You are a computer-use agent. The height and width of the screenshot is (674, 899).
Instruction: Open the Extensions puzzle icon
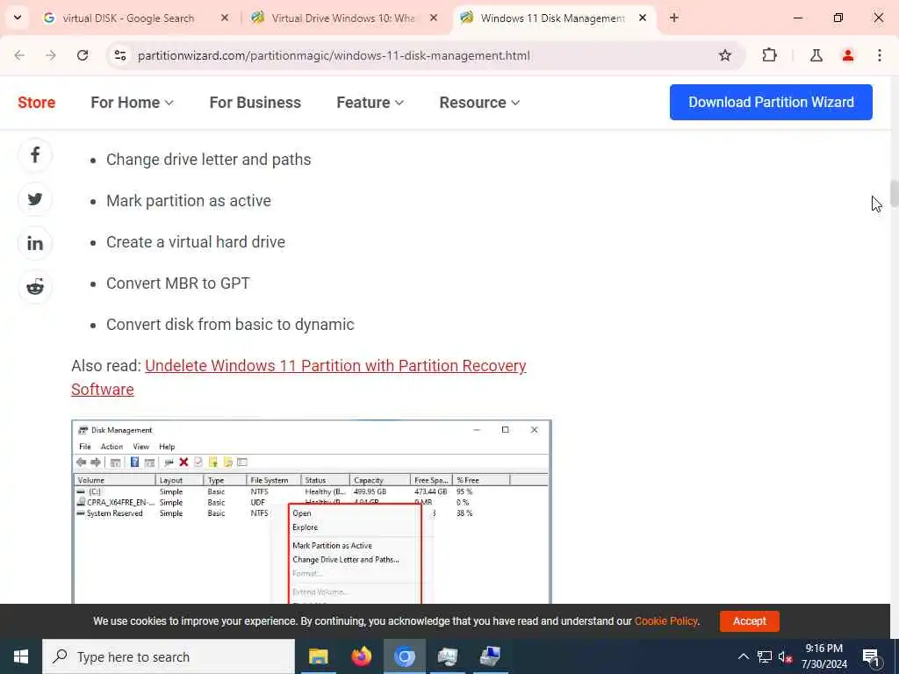[x=769, y=55]
